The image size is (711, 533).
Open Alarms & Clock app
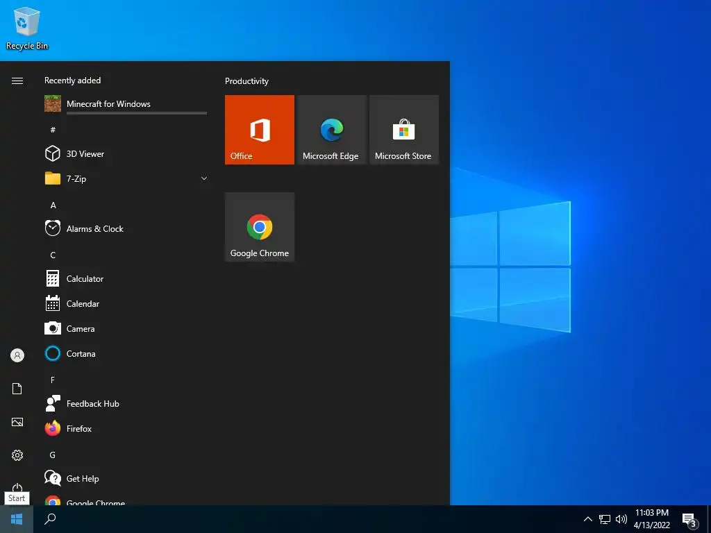(126, 228)
